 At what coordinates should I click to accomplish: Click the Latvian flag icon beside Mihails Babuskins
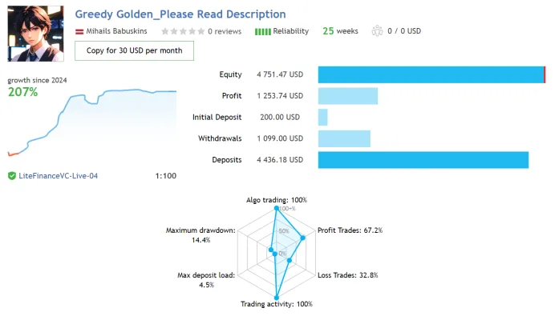click(79, 31)
